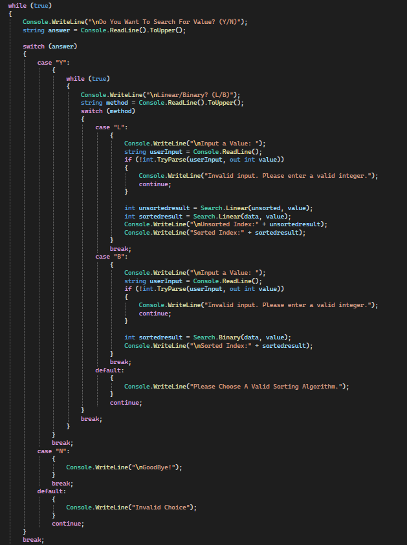Click the outer while keyword on first line
407x545 pixels.
pos(17,5)
